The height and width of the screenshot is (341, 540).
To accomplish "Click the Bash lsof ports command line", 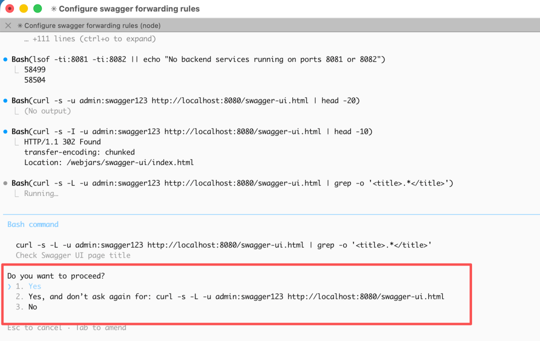I will [x=198, y=59].
